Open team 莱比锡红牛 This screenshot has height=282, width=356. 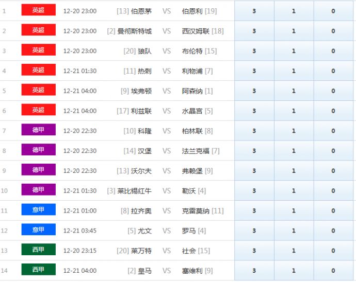(135, 191)
